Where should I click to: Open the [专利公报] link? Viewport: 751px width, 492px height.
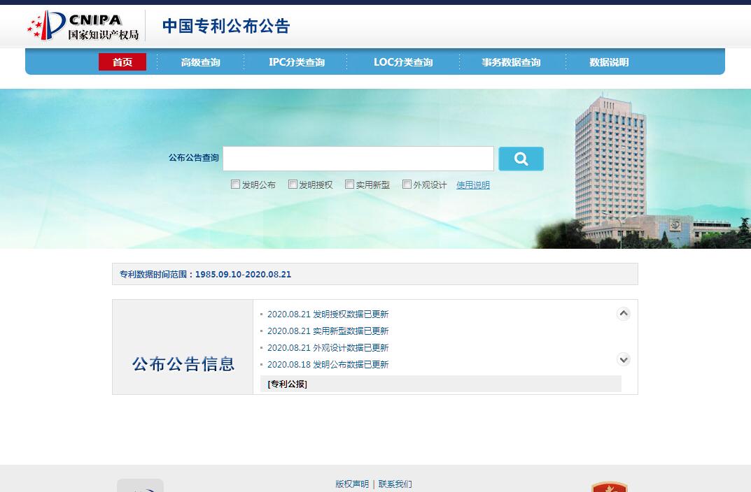287,384
